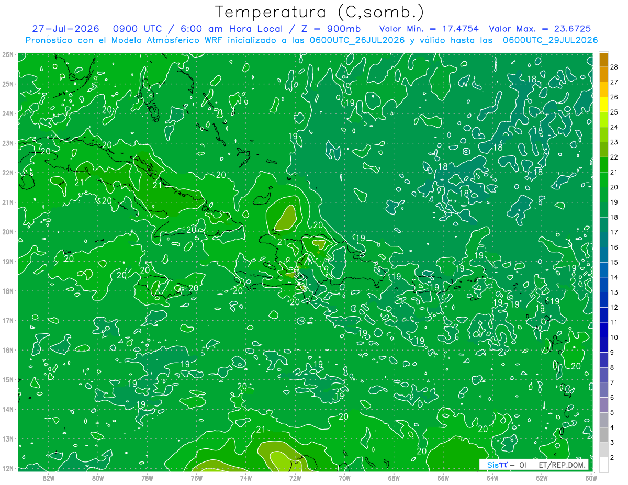Image resolution: width=628 pixels, height=485 pixels.
Task: Click the color scale label "28"
Action: tap(614, 66)
